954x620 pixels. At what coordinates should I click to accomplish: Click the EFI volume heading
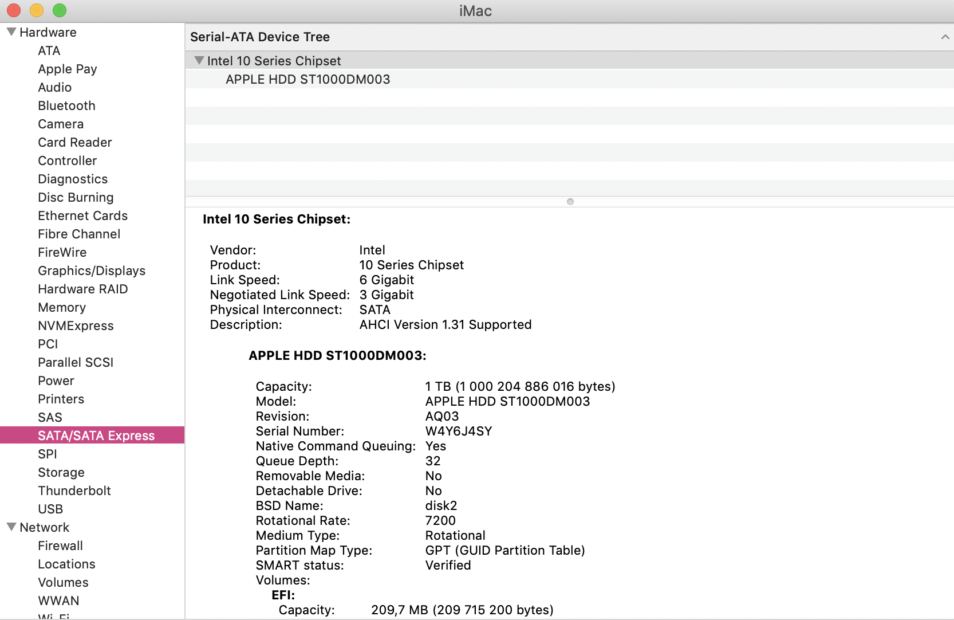283,595
